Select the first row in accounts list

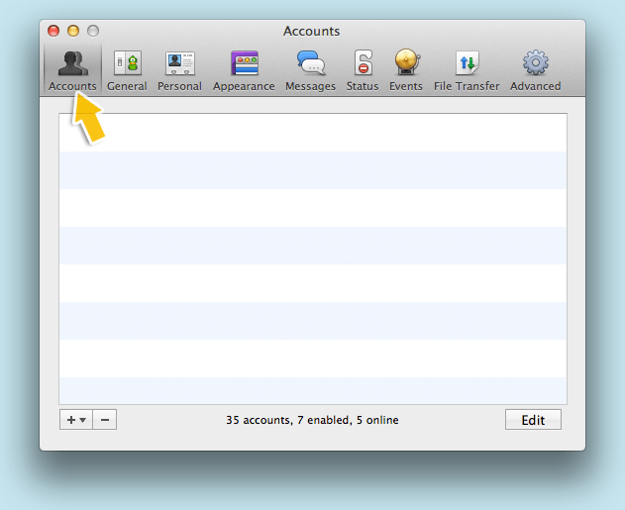point(313,133)
